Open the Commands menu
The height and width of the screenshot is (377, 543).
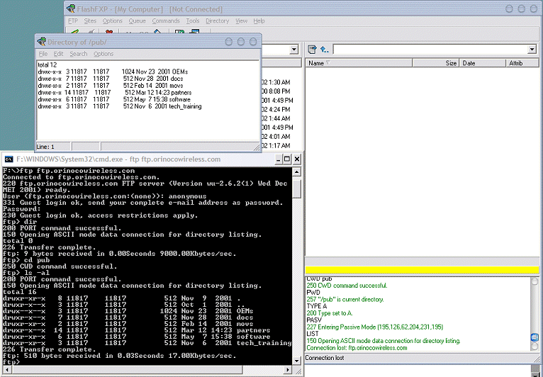point(166,21)
